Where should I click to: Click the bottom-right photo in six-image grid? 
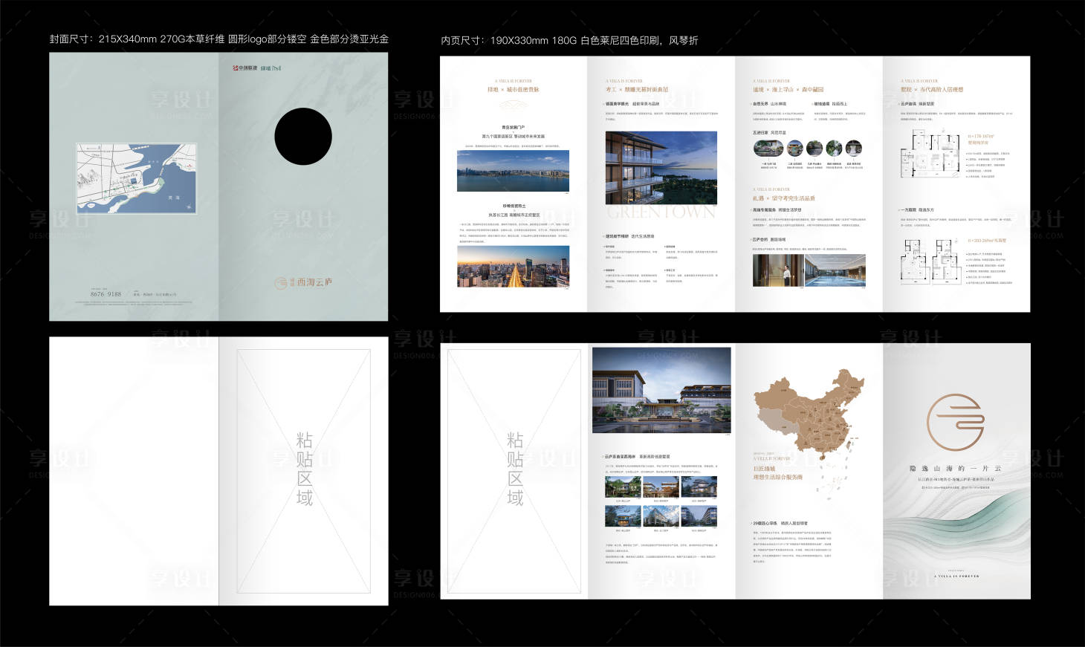[x=699, y=516]
